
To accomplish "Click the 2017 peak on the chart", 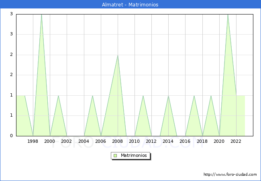I will click(x=194, y=96).
